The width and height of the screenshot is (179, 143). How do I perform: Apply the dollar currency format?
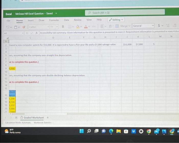159,26
